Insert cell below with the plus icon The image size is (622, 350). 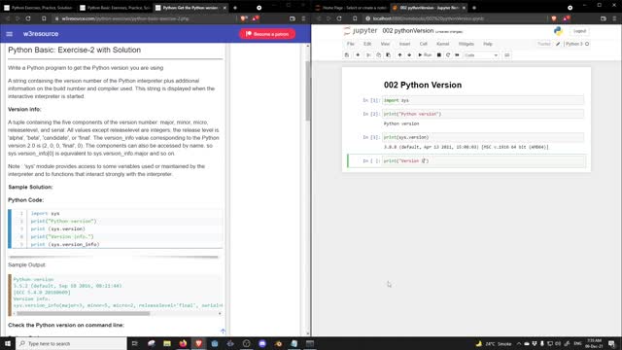[358, 55]
